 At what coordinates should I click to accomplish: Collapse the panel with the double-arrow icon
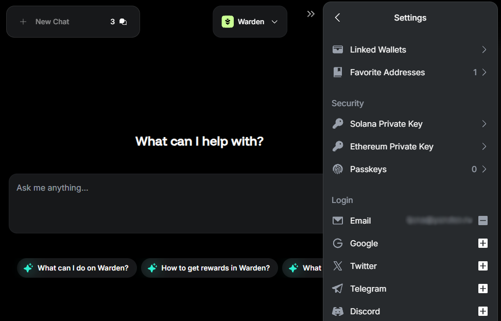(x=311, y=14)
